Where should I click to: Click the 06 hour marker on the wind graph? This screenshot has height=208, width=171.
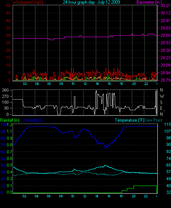coord(49,84)
